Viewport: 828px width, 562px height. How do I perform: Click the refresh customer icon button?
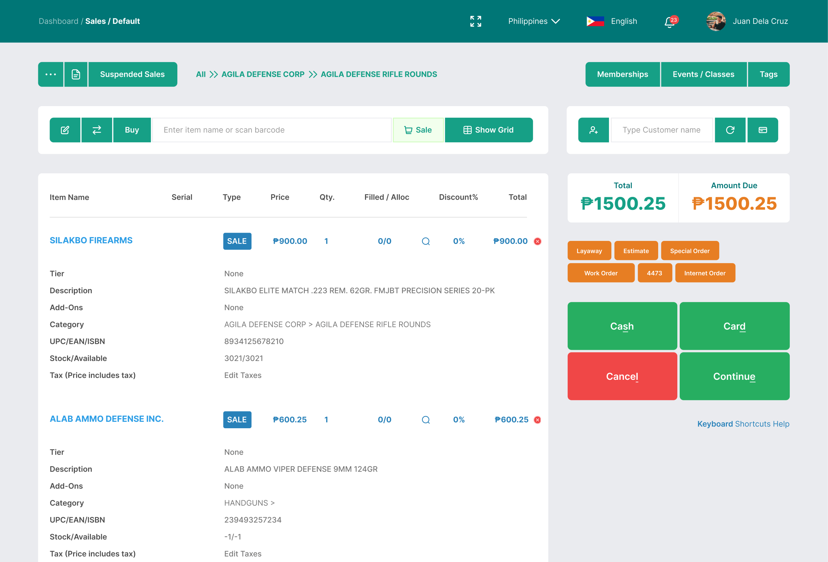pos(730,130)
